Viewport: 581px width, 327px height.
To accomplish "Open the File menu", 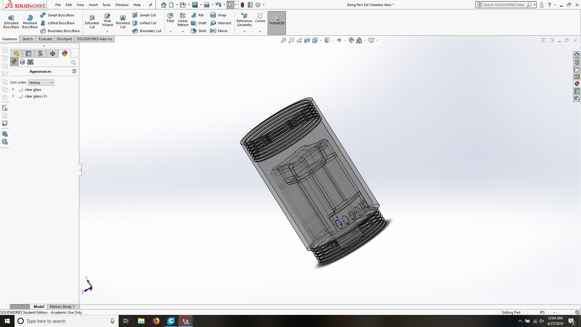I will click(x=58, y=5).
